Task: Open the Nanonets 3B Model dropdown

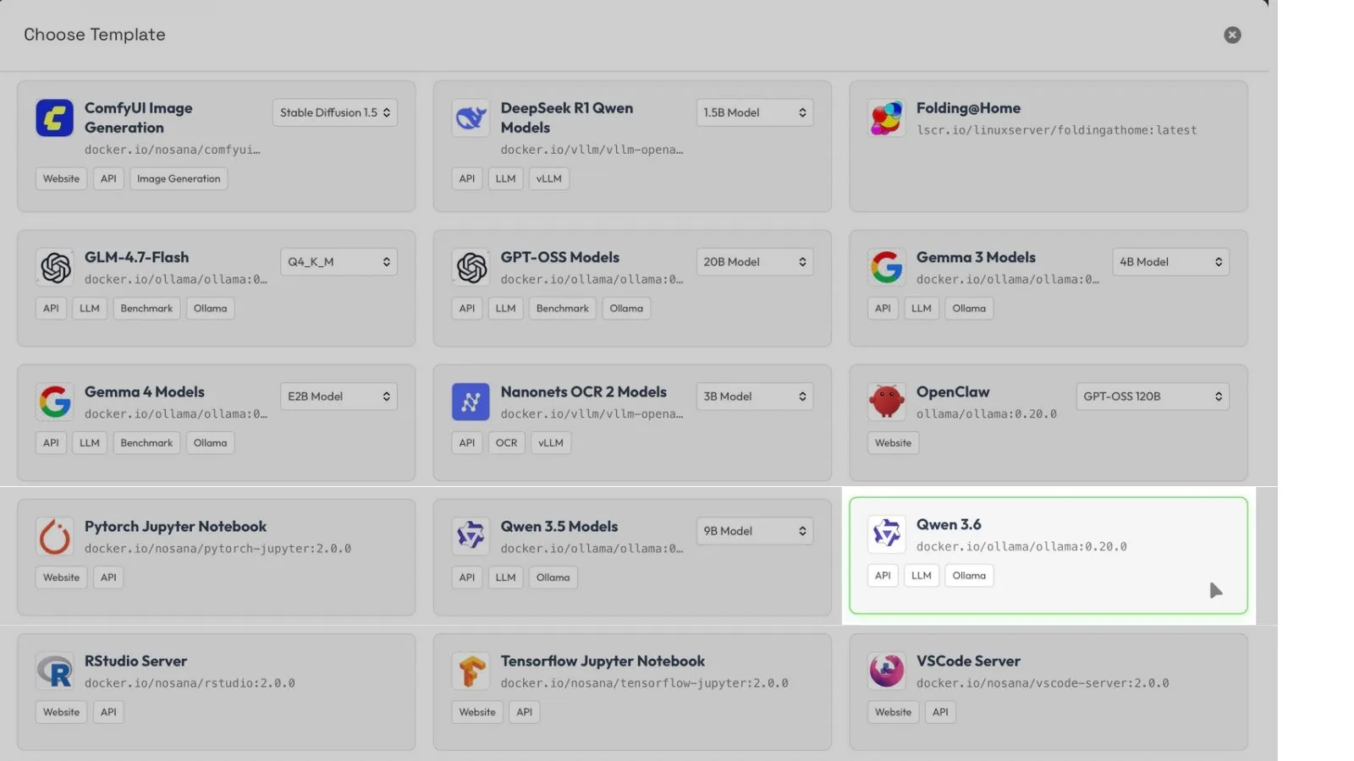Action: 755,397
